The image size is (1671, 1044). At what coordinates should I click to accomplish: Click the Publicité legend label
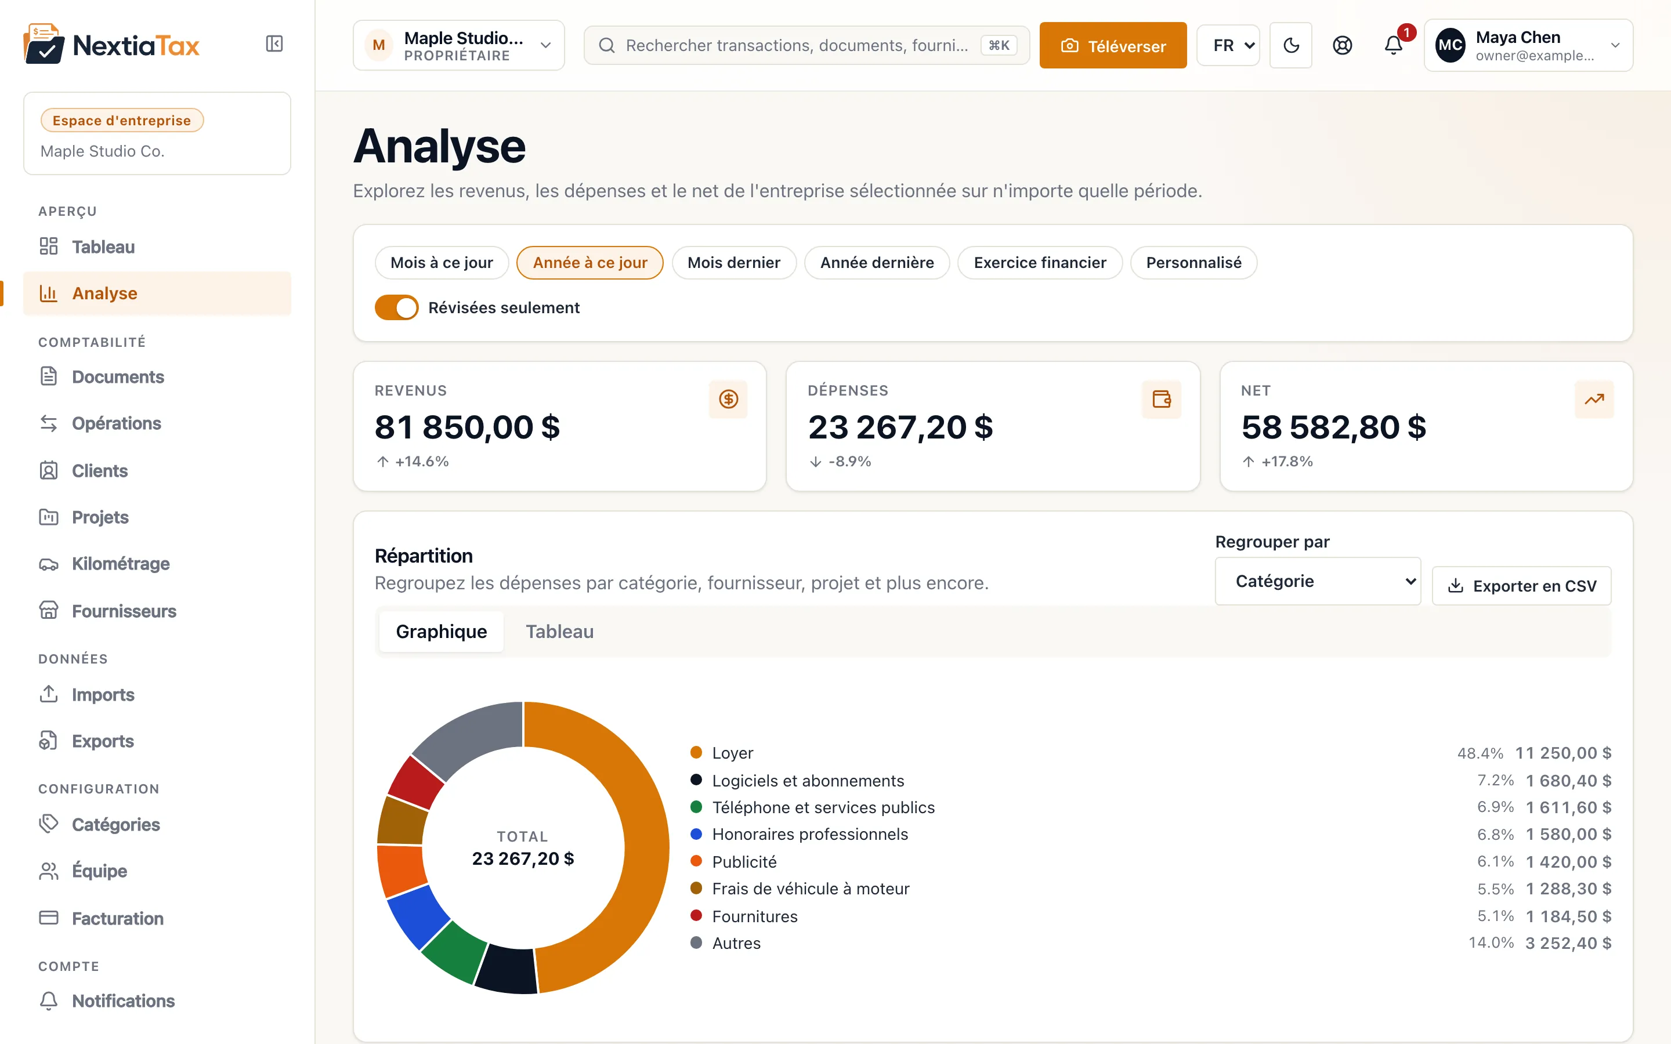point(744,862)
